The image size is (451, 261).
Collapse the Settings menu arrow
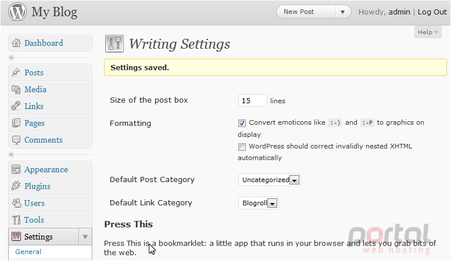click(x=85, y=237)
